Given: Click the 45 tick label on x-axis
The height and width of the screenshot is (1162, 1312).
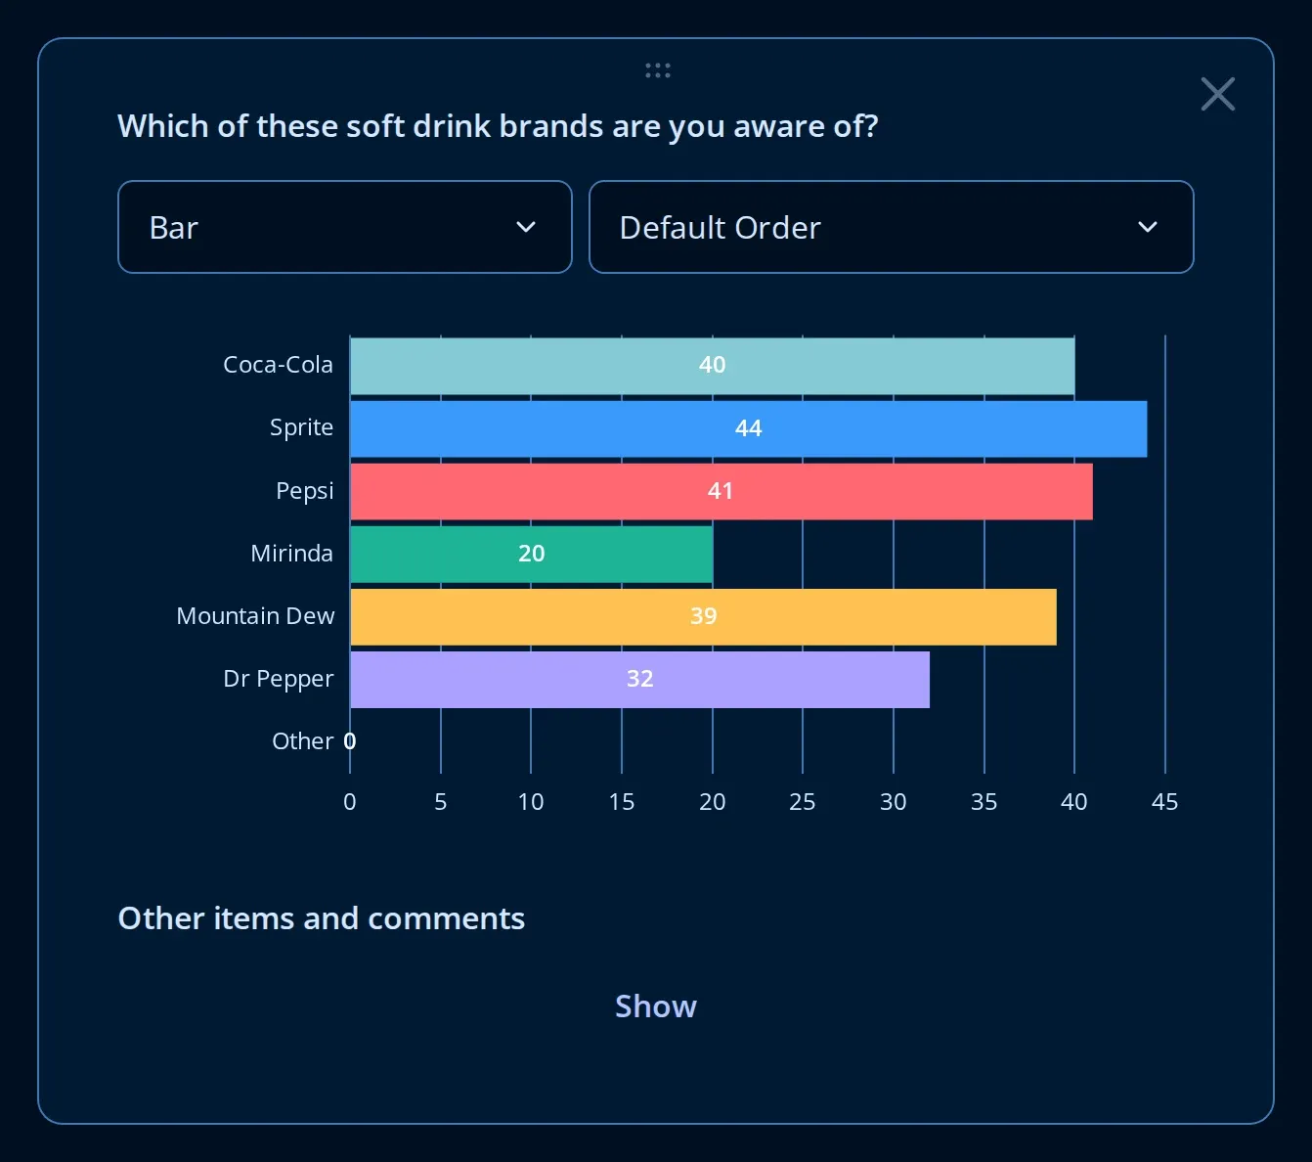Looking at the screenshot, I should 1164,802.
